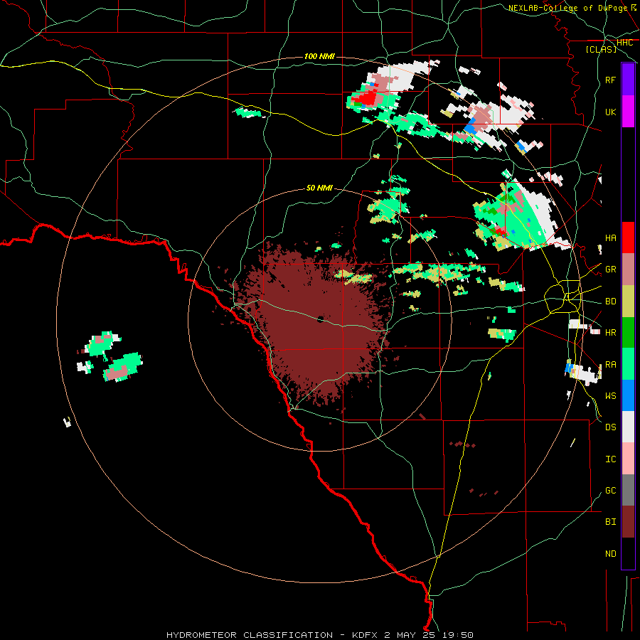Click the BI brown legend swatch

[x=628, y=522]
